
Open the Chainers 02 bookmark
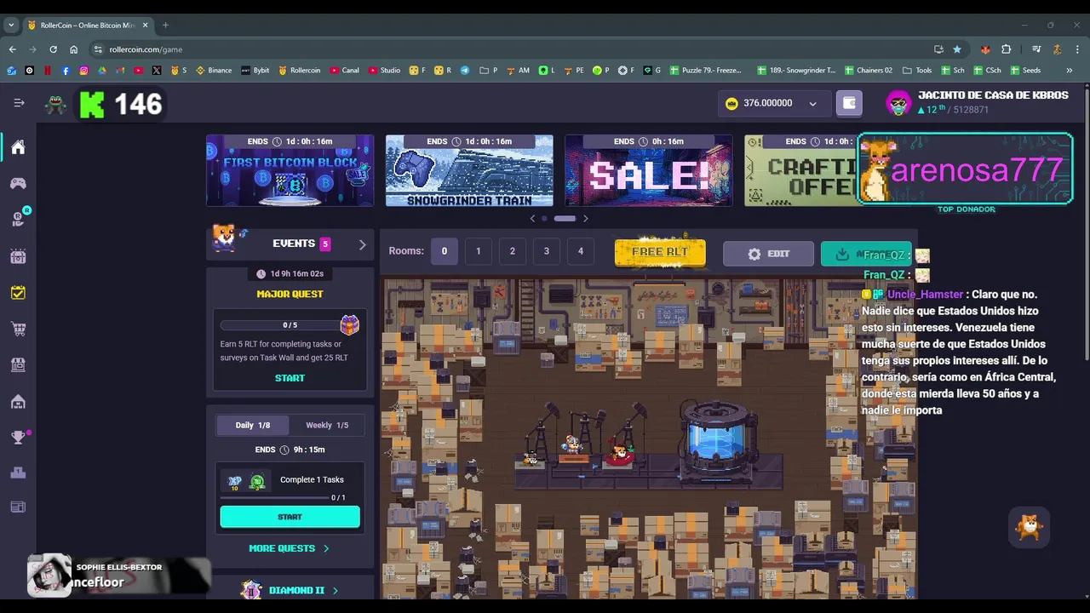pyautogui.click(x=869, y=71)
